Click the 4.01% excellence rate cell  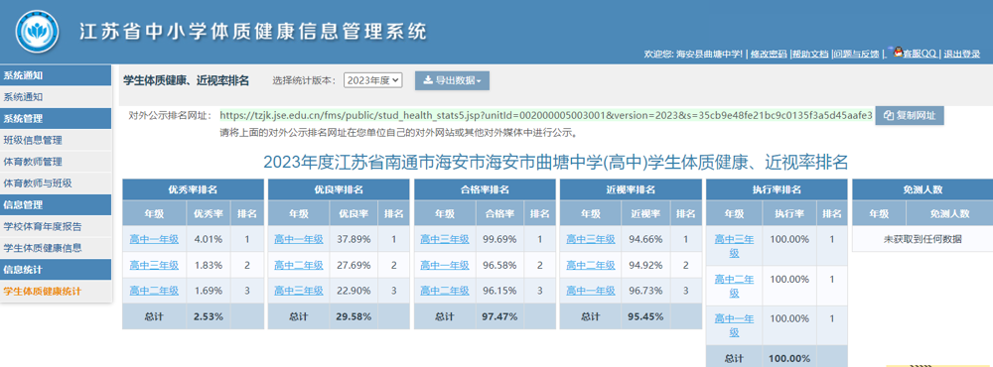[x=209, y=239]
